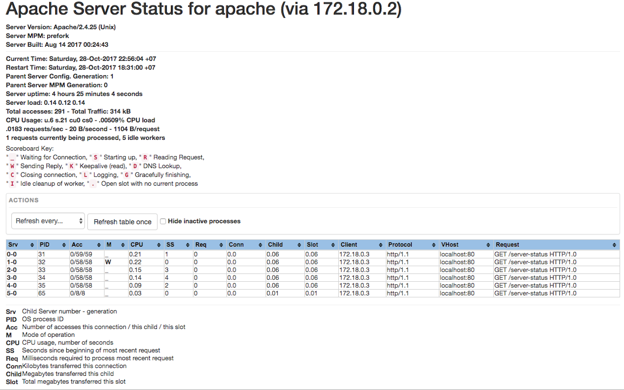
Task: Click the "Server load: 0.14 0.12 0.14" line
Action: [45, 103]
